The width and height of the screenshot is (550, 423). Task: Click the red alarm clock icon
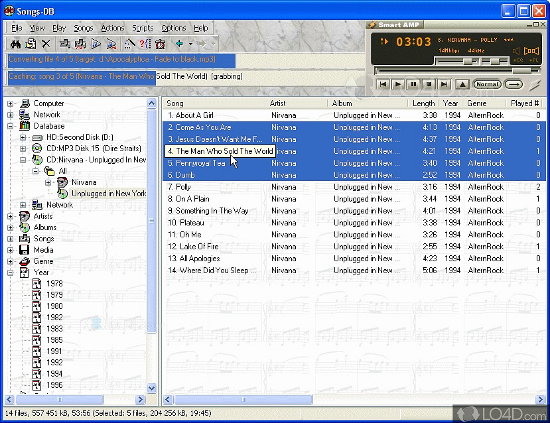(161, 44)
